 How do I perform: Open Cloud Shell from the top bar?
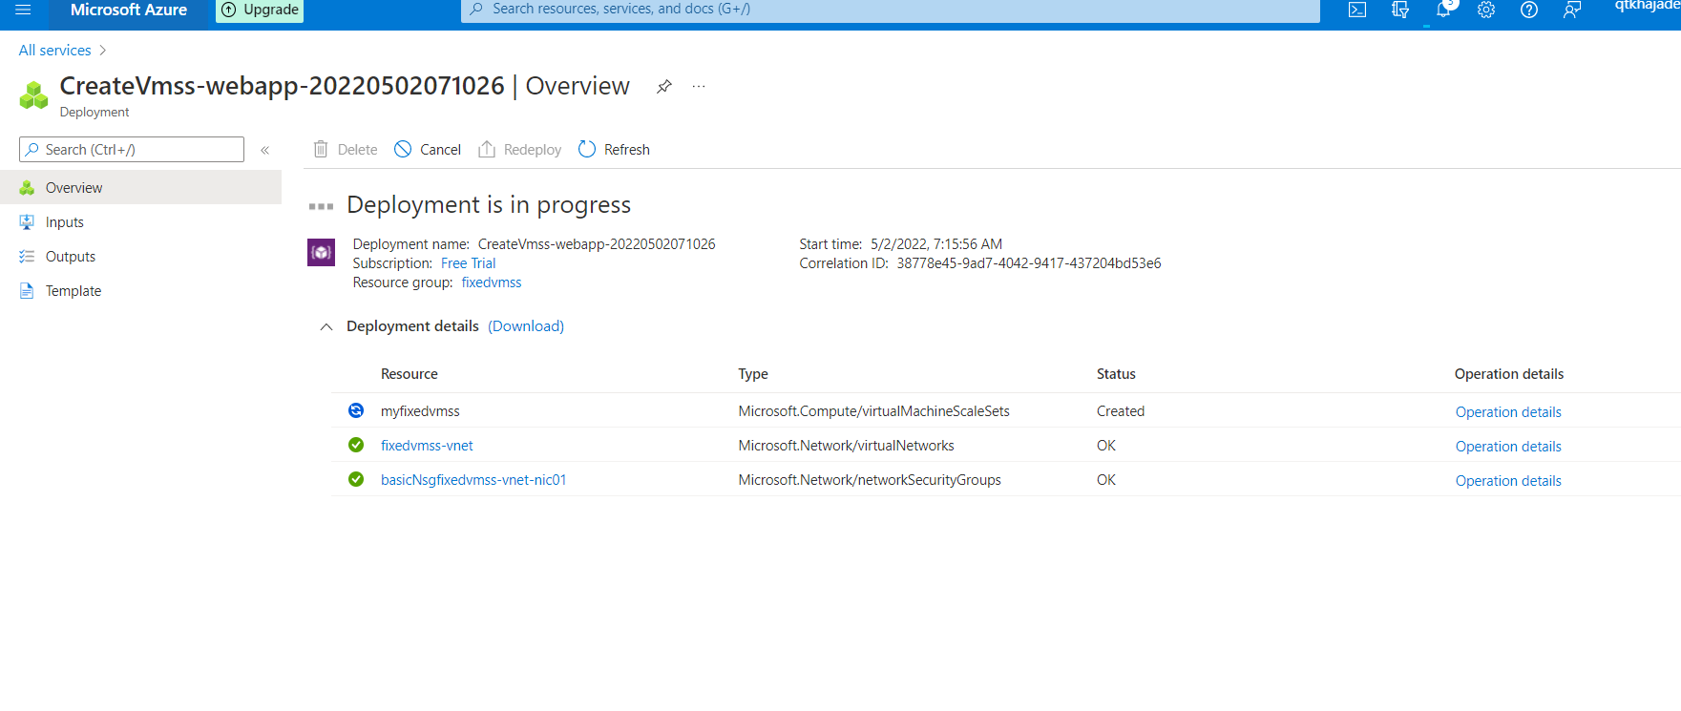click(1357, 10)
